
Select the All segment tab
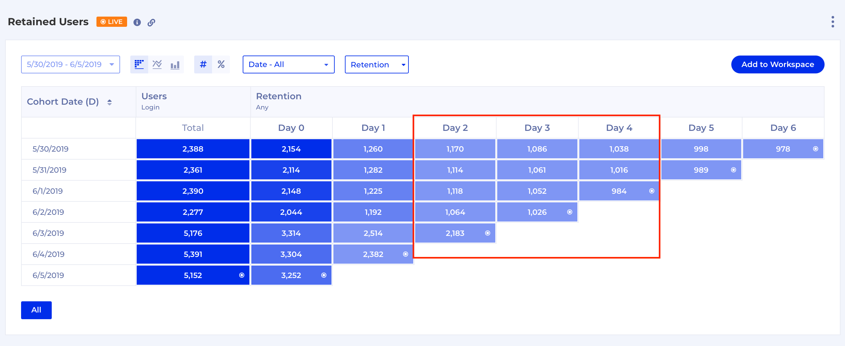36,310
